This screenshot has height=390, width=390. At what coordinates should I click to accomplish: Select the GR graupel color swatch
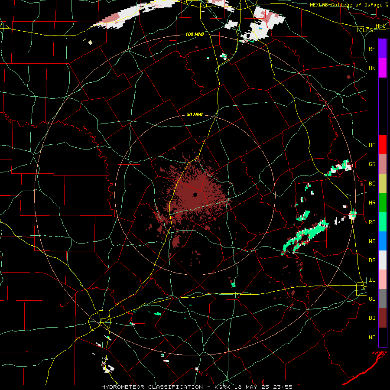coord(383,164)
